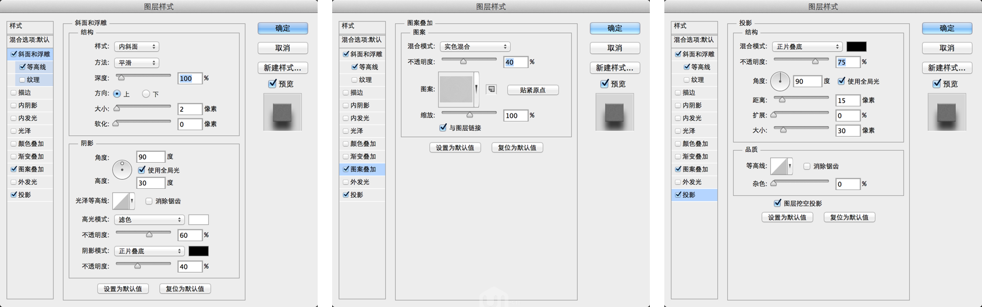Open 样式 dropdown showing 内斜面
The height and width of the screenshot is (307, 982).
point(137,47)
